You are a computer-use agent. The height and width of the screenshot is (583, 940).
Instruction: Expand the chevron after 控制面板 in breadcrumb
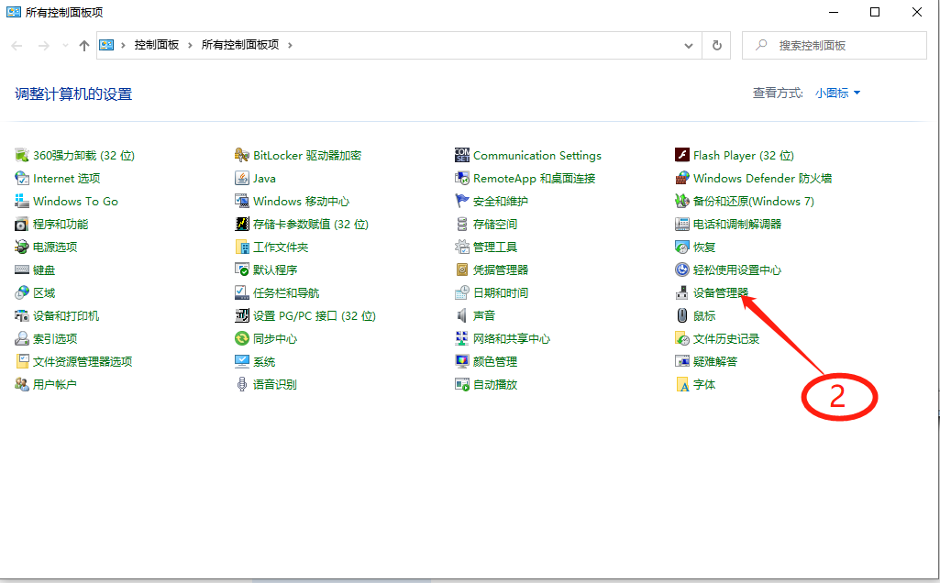[190, 45]
